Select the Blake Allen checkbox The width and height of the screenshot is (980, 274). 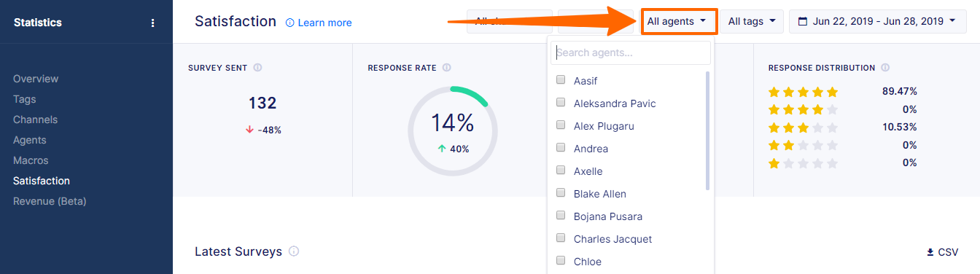(x=561, y=193)
